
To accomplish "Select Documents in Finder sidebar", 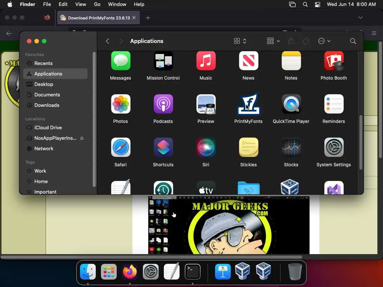I will (x=55, y=95).
